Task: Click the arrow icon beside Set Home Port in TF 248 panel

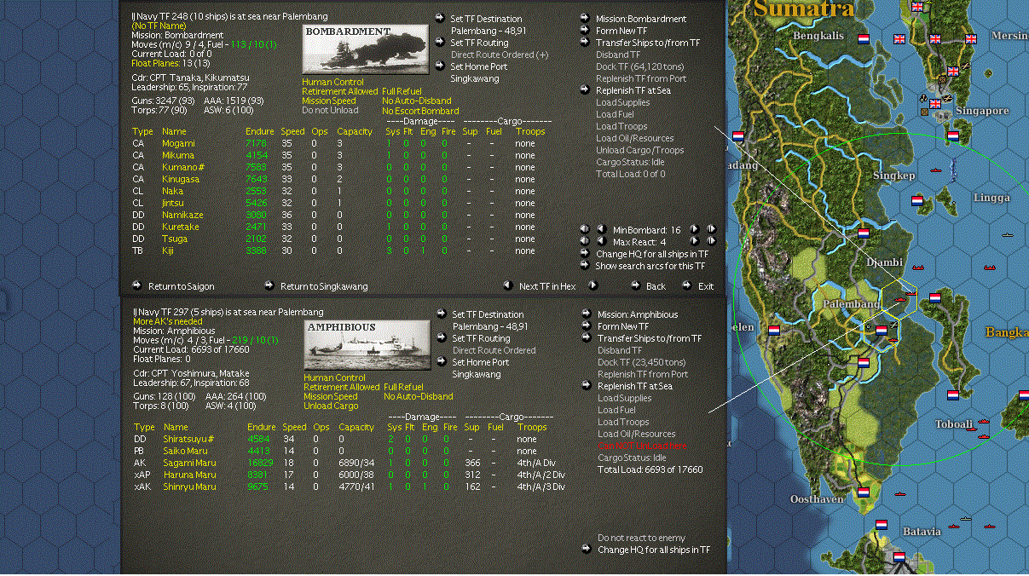Action: pyautogui.click(x=439, y=66)
